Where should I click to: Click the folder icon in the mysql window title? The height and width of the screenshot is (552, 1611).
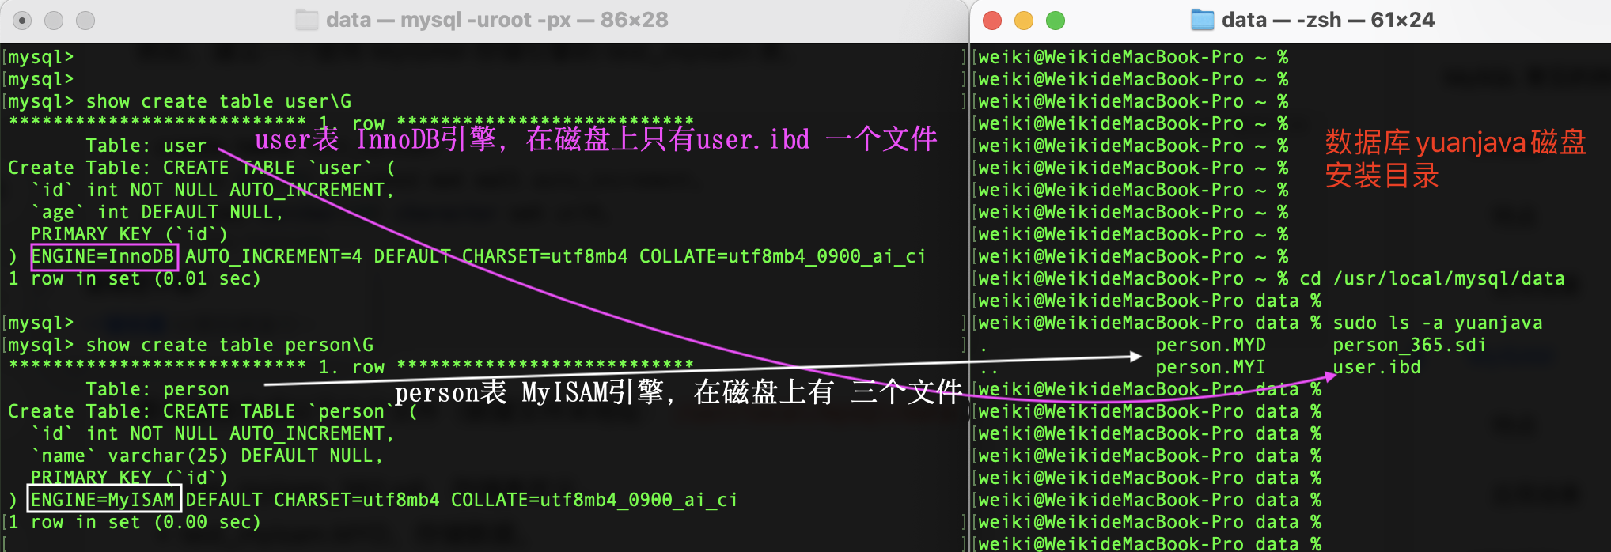point(306,20)
